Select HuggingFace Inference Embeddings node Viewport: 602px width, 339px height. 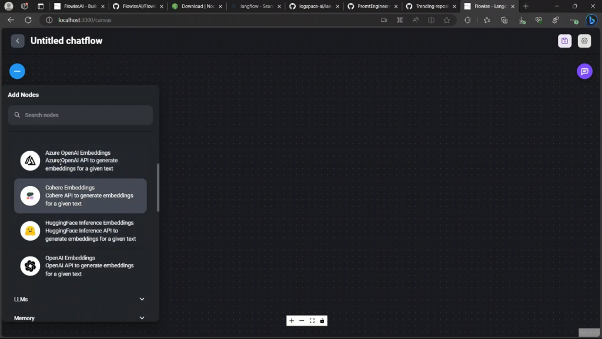[x=80, y=231]
